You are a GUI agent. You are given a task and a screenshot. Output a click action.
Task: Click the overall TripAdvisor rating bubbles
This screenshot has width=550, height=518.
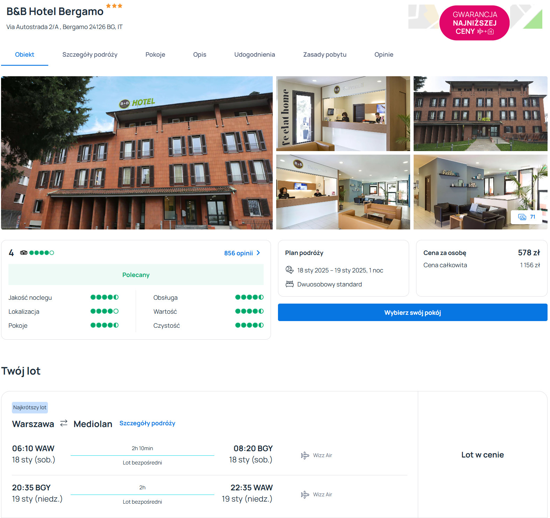[x=42, y=253]
